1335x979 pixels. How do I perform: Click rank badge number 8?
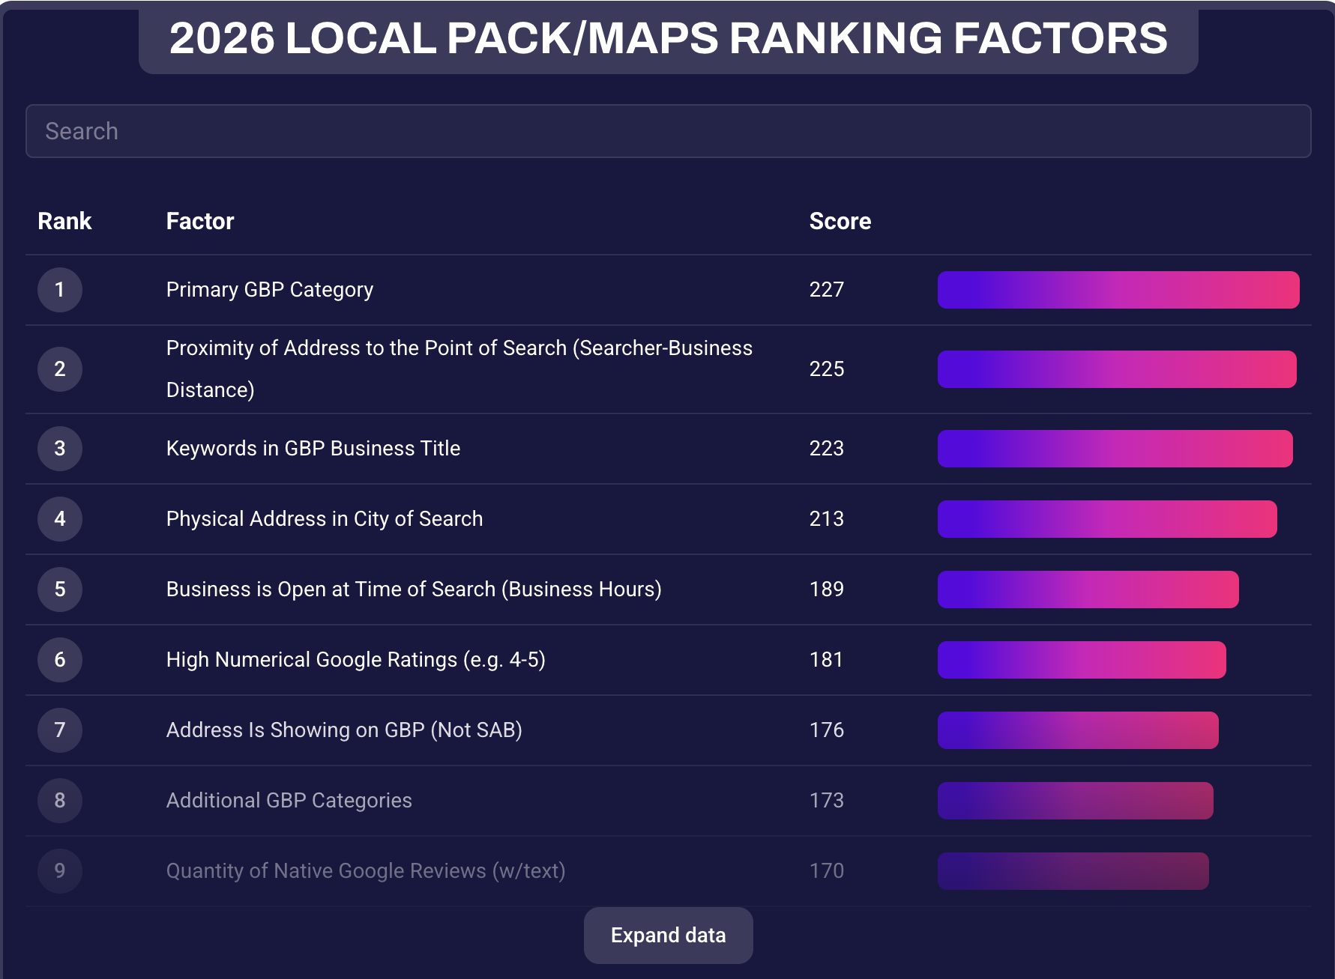60,801
